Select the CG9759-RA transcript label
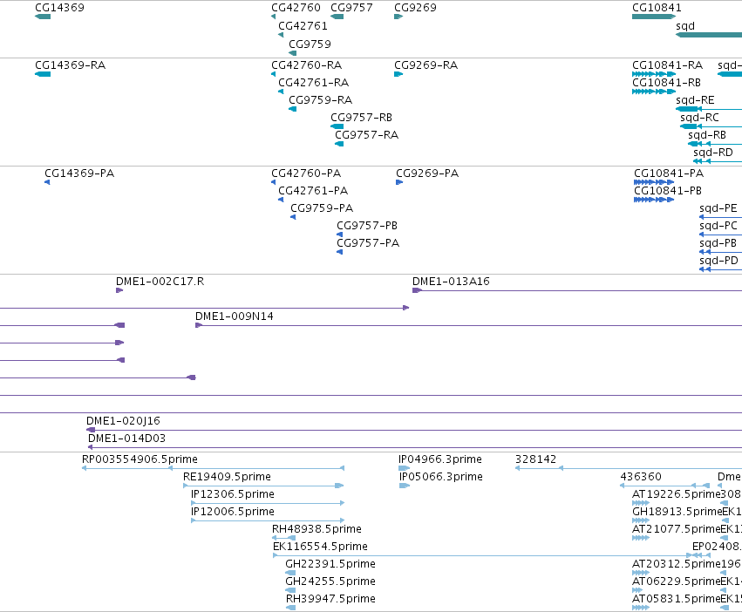The height and width of the screenshot is (612, 742). [321, 100]
